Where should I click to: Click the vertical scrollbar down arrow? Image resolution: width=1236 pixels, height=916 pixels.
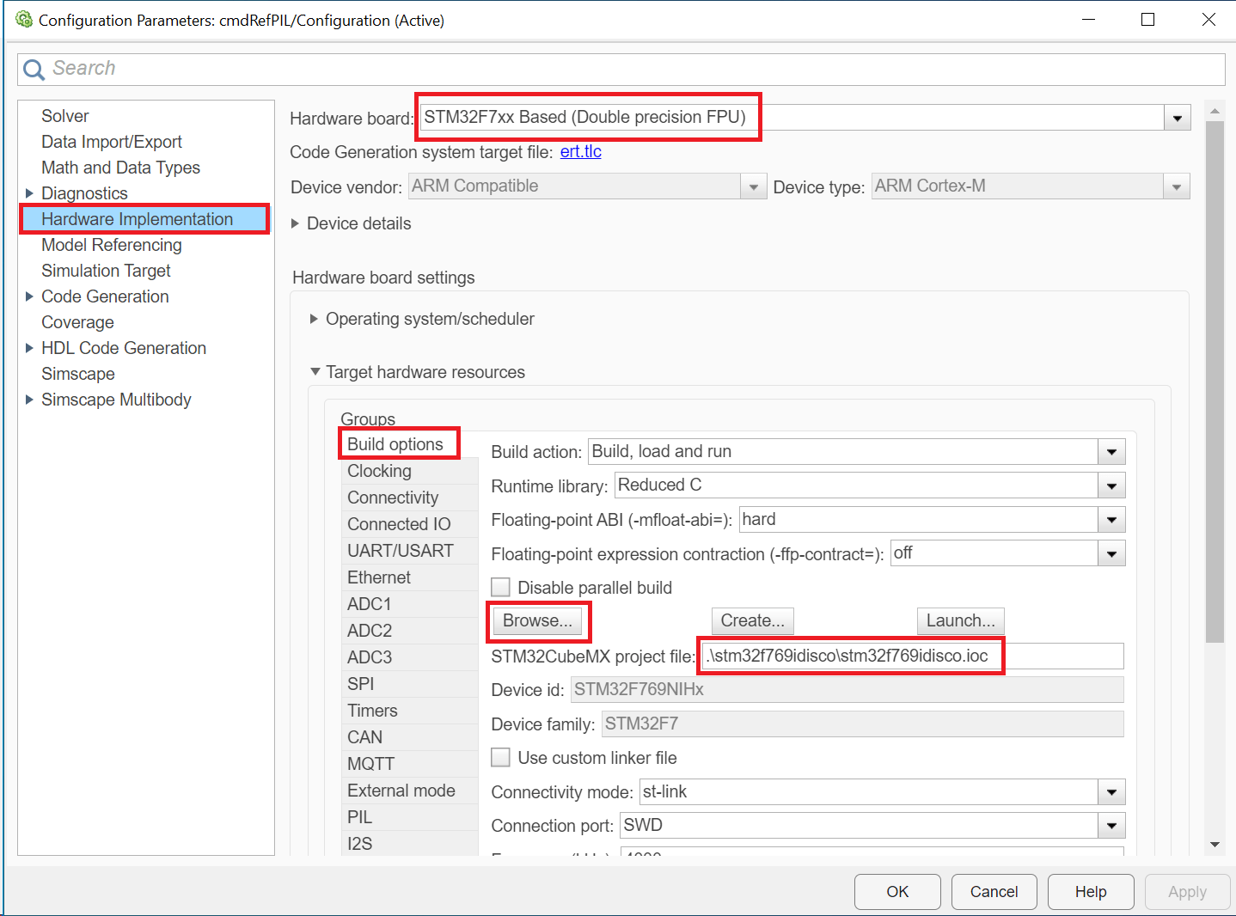coord(1215,845)
